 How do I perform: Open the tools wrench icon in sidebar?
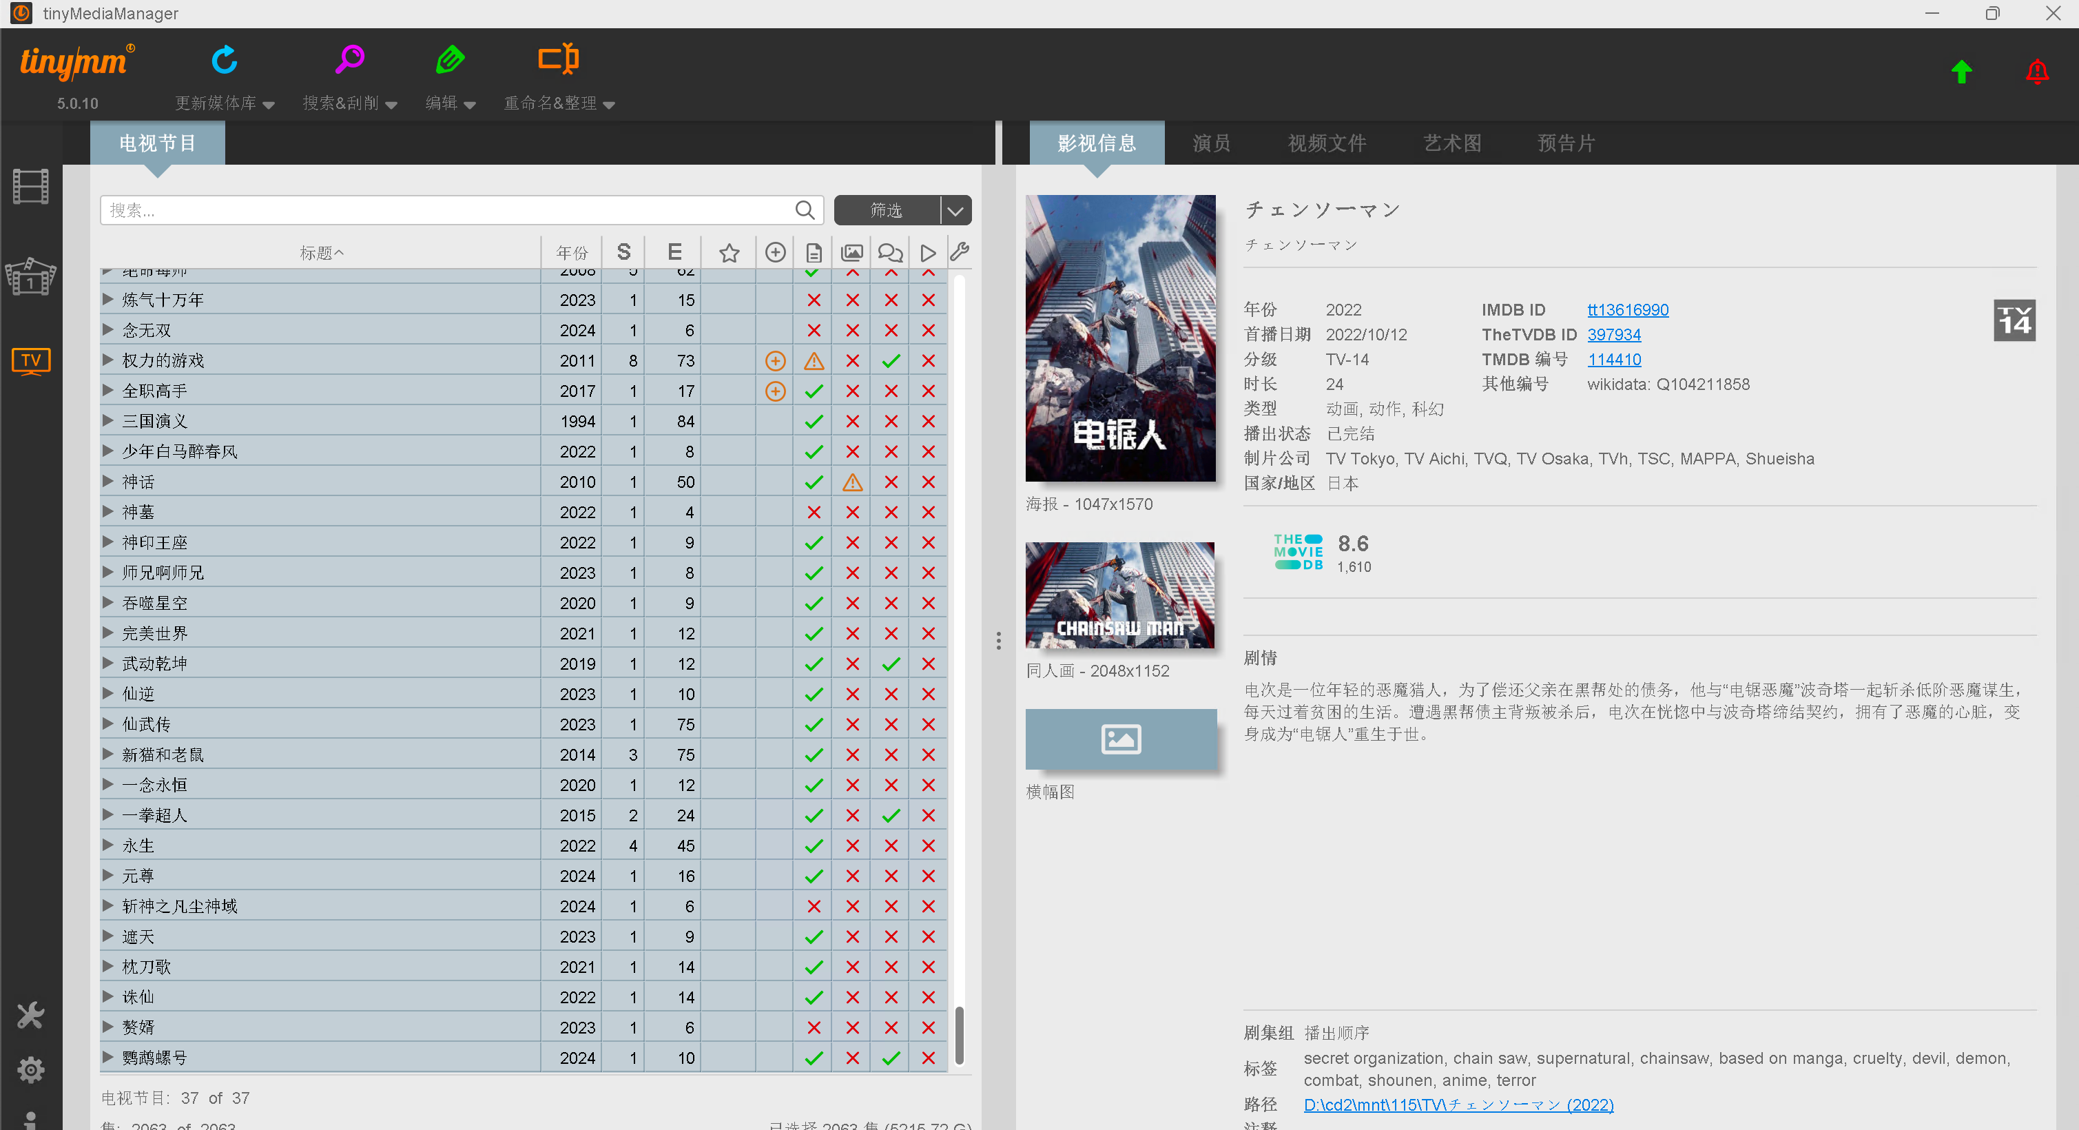click(x=31, y=1014)
